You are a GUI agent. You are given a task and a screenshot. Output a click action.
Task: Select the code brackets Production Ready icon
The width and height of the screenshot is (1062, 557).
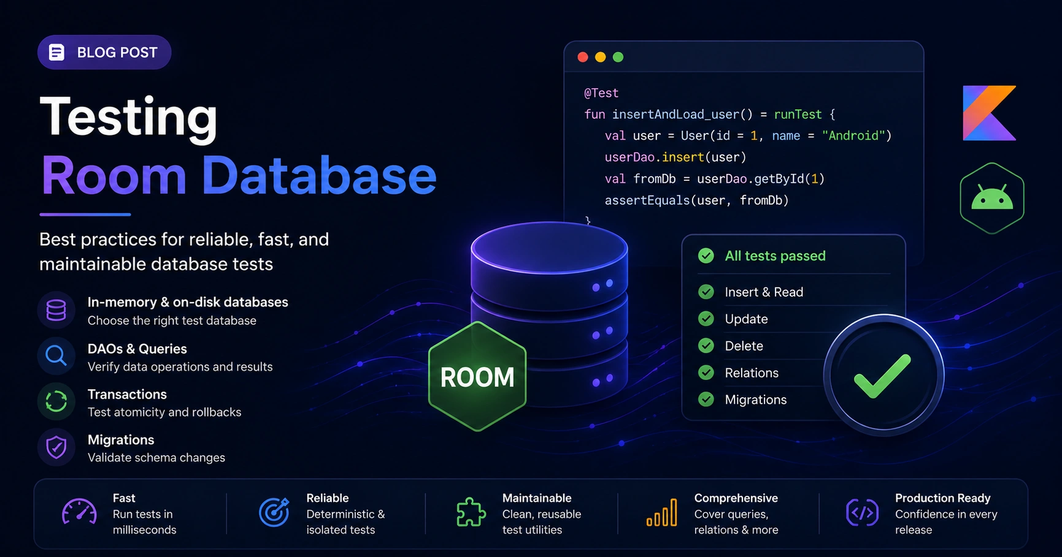[x=862, y=513]
